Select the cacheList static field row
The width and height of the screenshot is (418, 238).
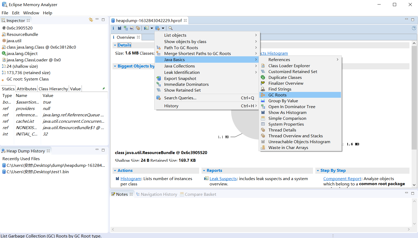tap(54, 121)
